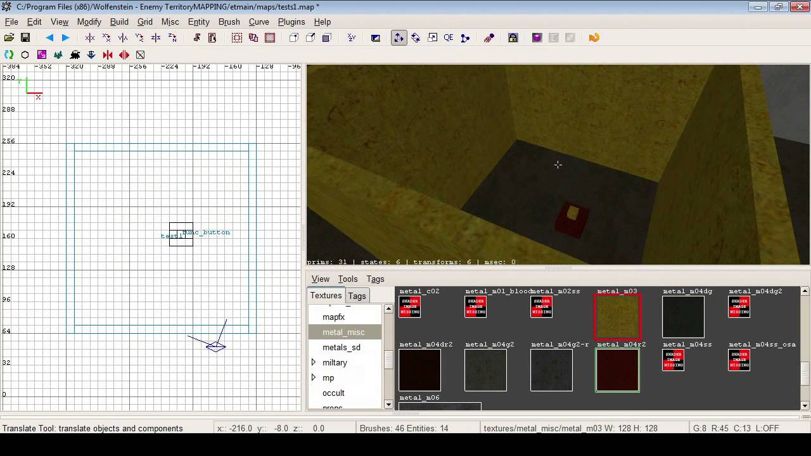Pick the metal_m04r2 dark red texture

618,370
